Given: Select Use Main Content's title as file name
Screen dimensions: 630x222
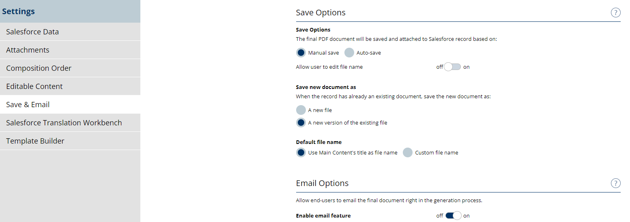Looking at the screenshot, I should pos(301,152).
